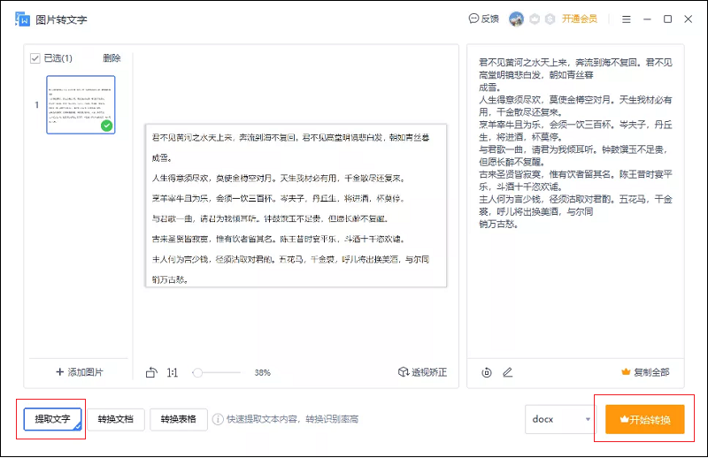Image resolution: width=708 pixels, height=458 pixels.
Task: Click the 反馈 feedback text link
Action: pos(490,19)
